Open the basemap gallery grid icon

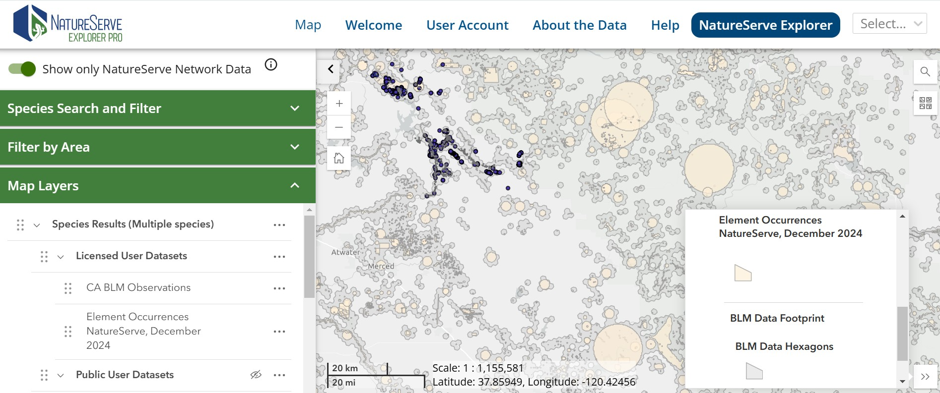click(x=926, y=103)
